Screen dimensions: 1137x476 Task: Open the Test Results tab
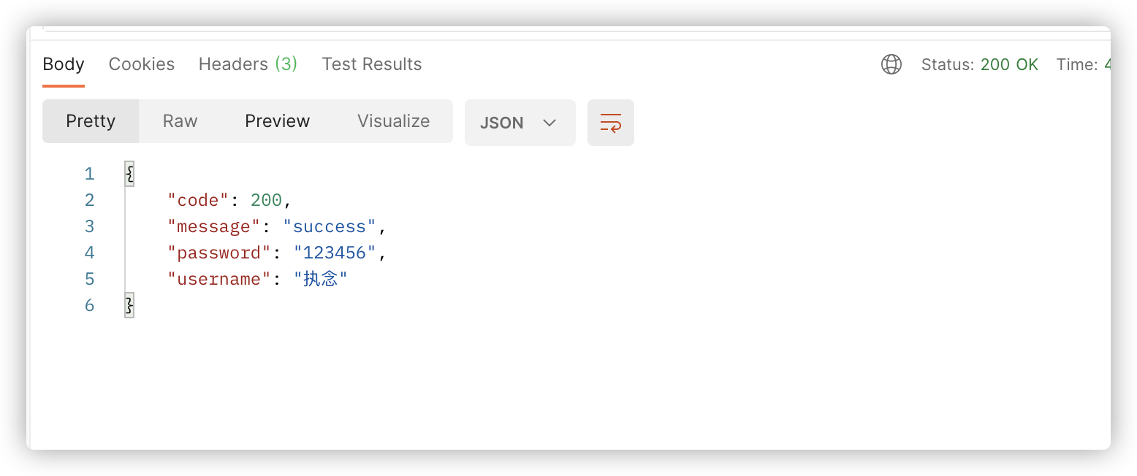click(x=371, y=64)
